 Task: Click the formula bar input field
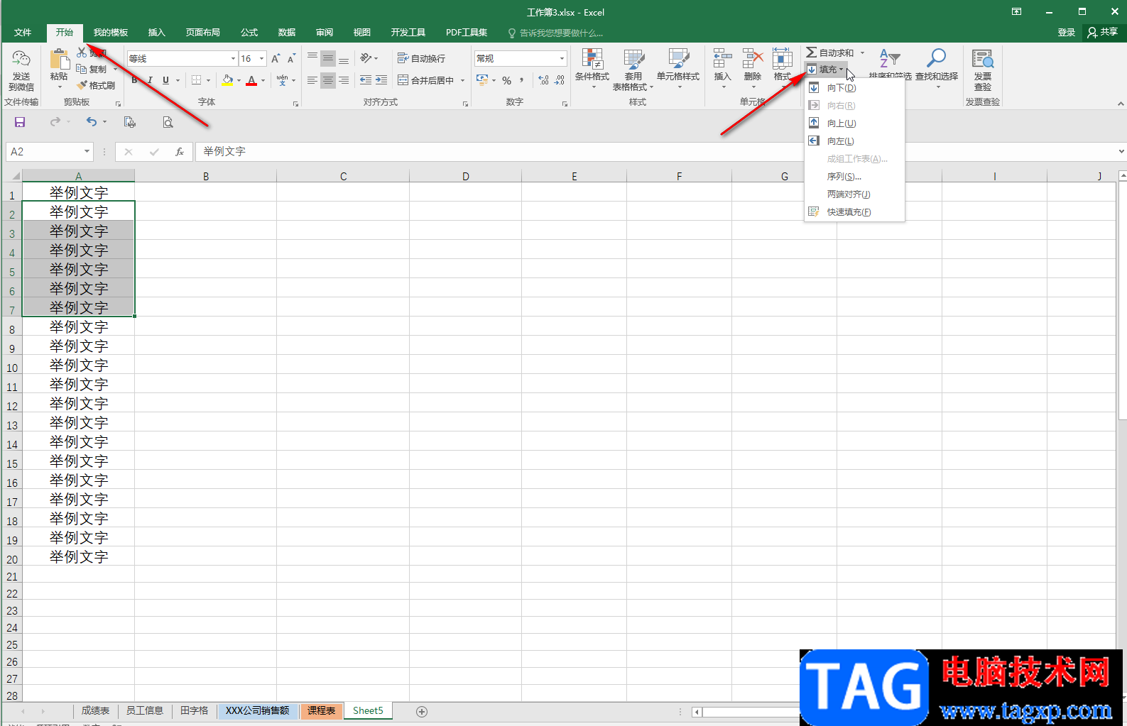click(x=653, y=151)
